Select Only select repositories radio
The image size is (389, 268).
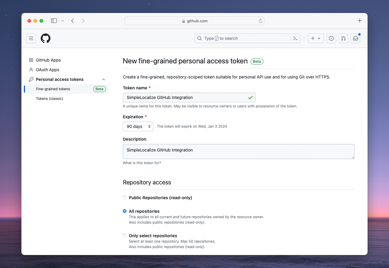click(125, 236)
